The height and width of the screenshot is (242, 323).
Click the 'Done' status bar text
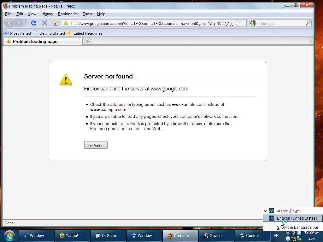coord(9,223)
